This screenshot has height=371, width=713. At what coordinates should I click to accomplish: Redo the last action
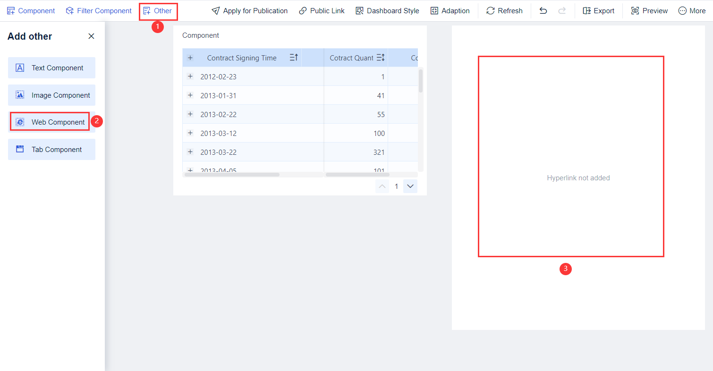click(562, 10)
